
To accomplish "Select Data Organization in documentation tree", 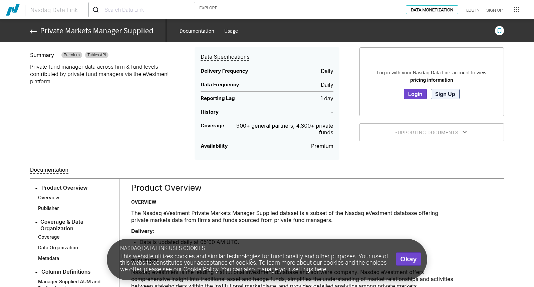I will click(58, 248).
